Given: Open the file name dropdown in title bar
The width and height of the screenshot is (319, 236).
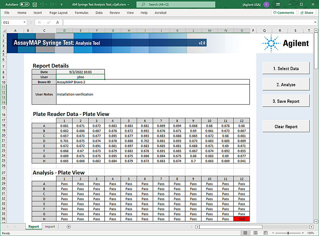Looking at the screenshot, I should point(128,4).
